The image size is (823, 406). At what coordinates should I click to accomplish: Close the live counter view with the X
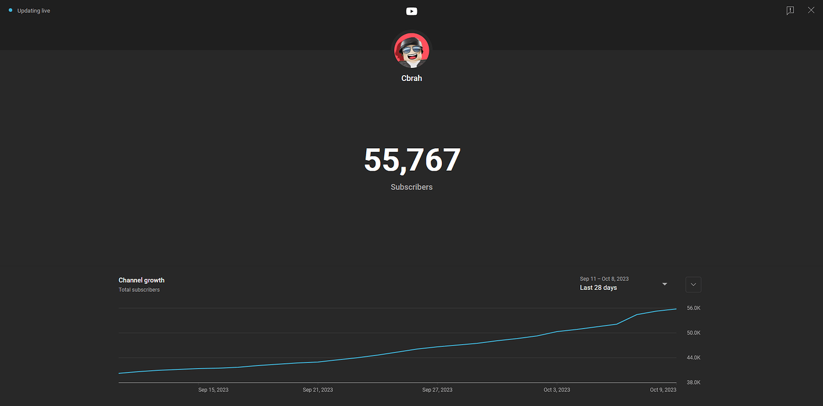[810, 10]
